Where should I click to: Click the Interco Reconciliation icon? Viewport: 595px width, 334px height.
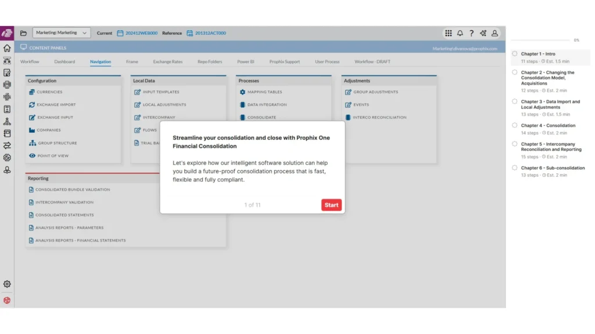(x=348, y=117)
